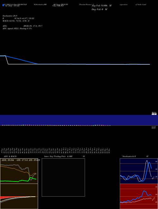Click 'Intra Day Trading Price & MR' title
158x209 pixels.
click(58, 156)
